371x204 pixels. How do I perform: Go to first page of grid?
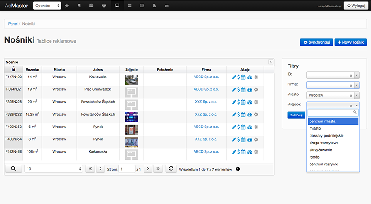pyautogui.click(x=90, y=169)
